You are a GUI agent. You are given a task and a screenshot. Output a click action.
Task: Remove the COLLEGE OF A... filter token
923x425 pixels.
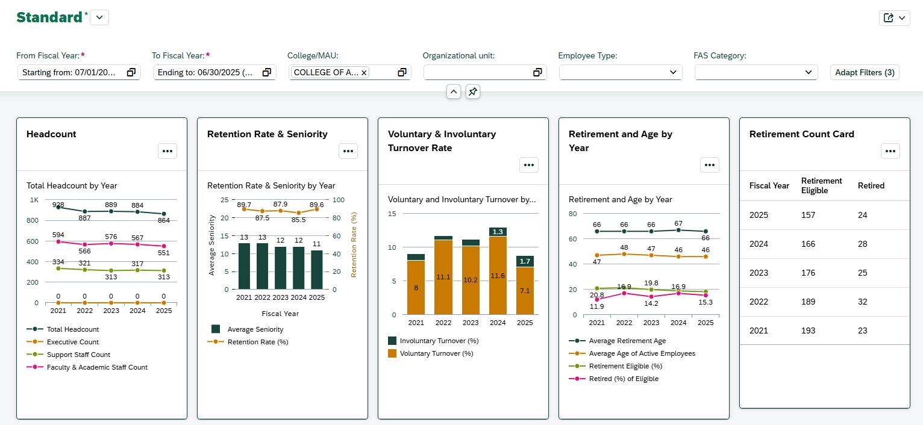click(x=364, y=72)
